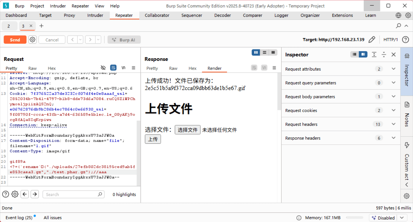Open Burp settings gear in tab bar

408,15
